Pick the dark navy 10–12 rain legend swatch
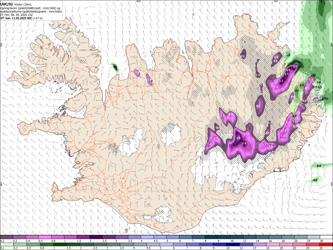 tap(233, 244)
